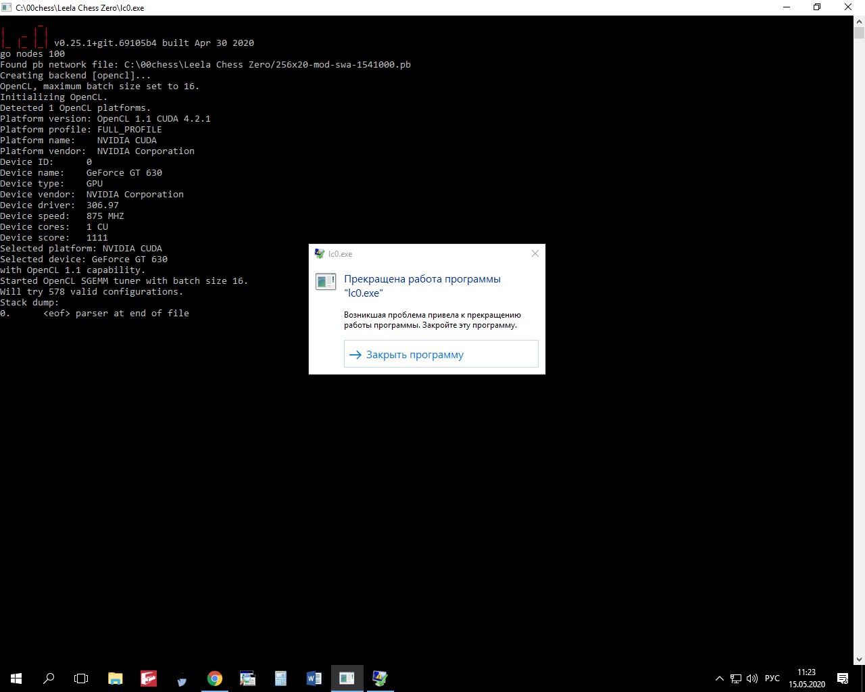The width and height of the screenshot is (865, 692).
Task: Open taskbar search magnifier
Action: (x=49, y=678)
